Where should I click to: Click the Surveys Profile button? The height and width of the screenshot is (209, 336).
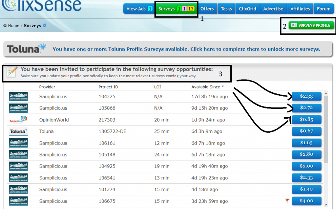pos(311,25)
